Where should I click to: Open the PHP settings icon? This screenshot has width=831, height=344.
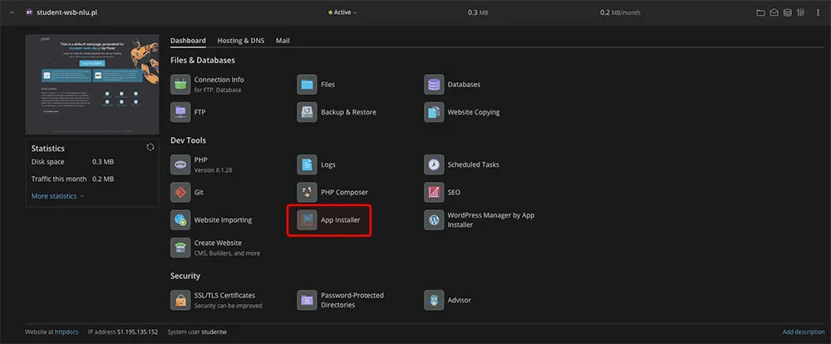[180, 165]
